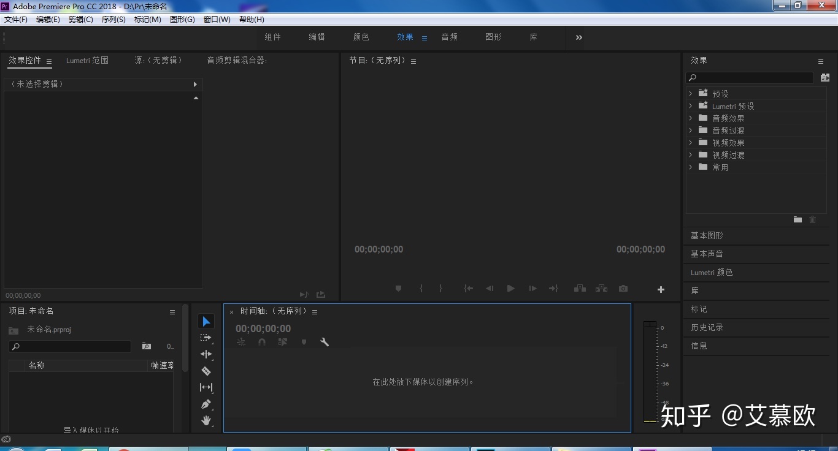
Task: Switch to the 音频 workspace
Action: pyautogui.click(x=449, y=37)
